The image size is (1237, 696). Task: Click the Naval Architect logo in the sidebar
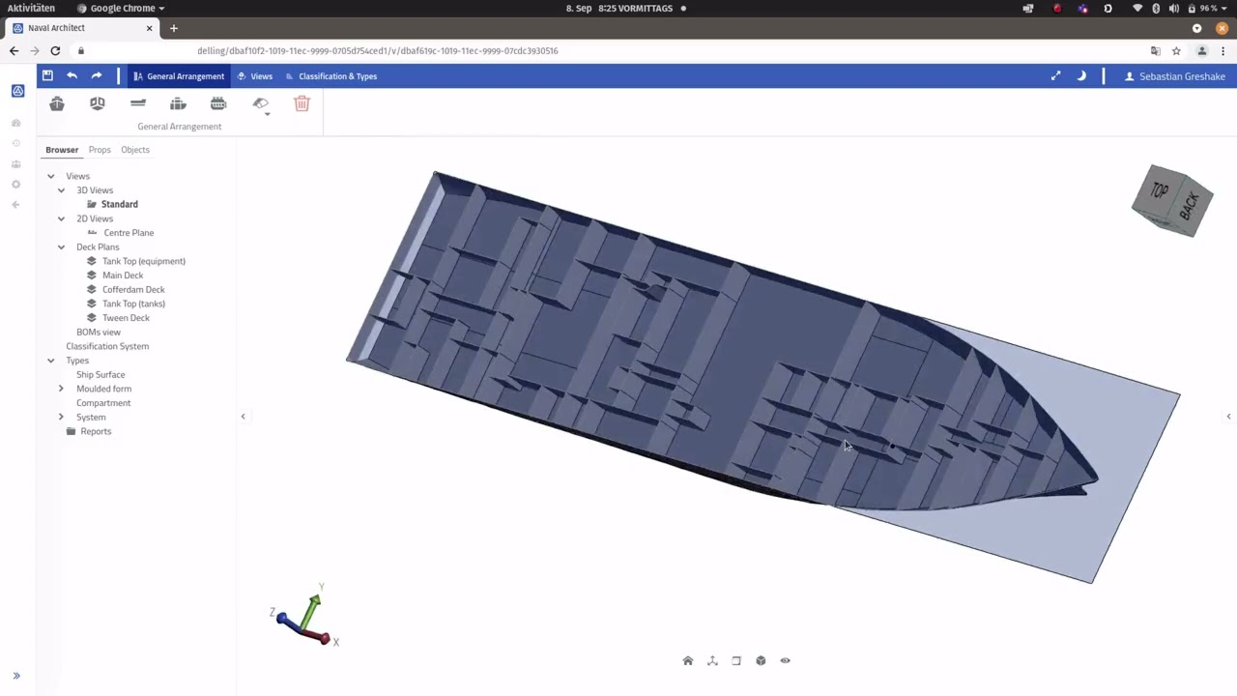point(17,91)
